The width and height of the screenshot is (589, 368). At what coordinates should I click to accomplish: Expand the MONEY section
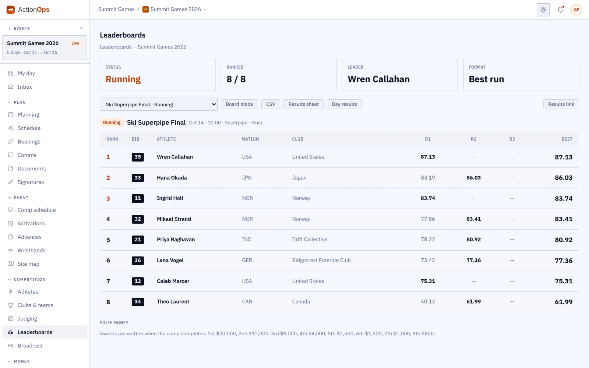pos(19,361)
